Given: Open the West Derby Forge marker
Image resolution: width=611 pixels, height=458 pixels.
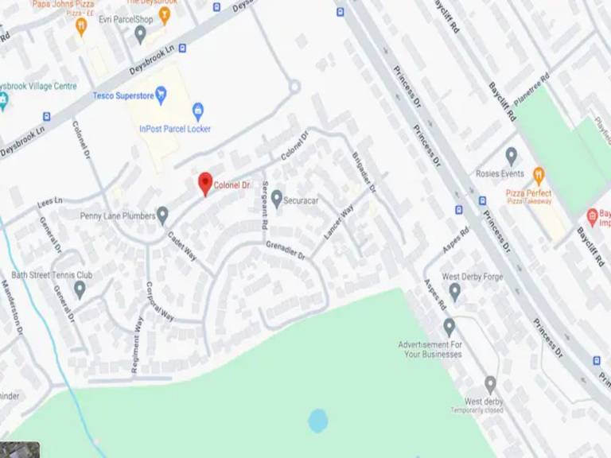Looking at the screenshot, I should tap(455, 293).
